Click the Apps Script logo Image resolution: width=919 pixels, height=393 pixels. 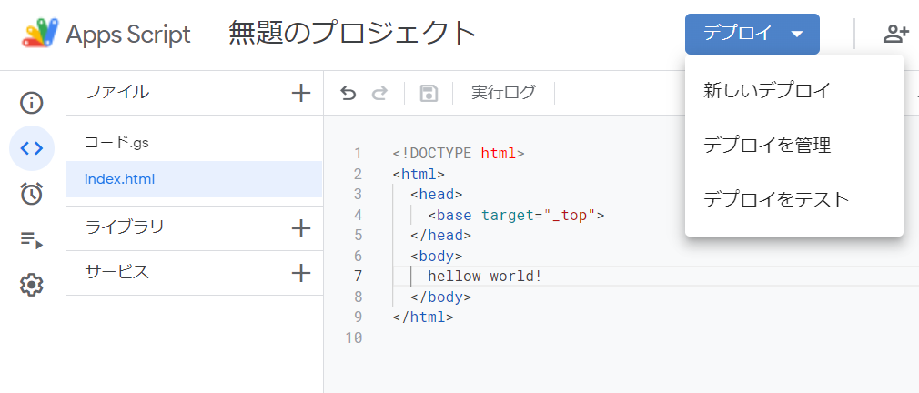tap(40, 35)
